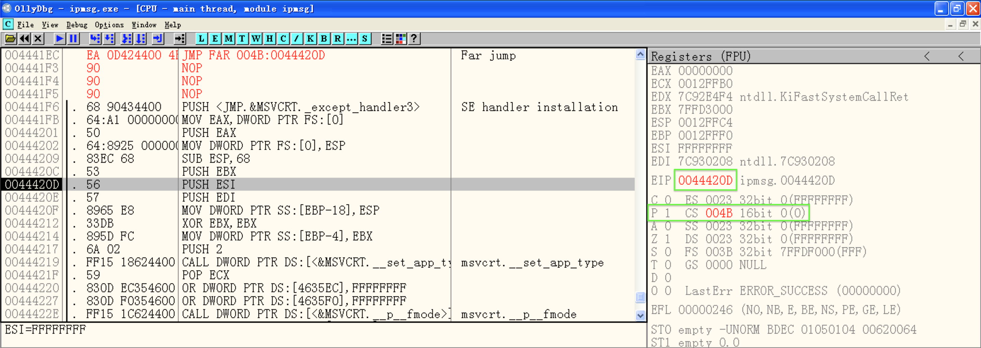Viewport: 981px width, 348px height.
Task: Restart the program with the rewind icon
Action: [24, 38]
